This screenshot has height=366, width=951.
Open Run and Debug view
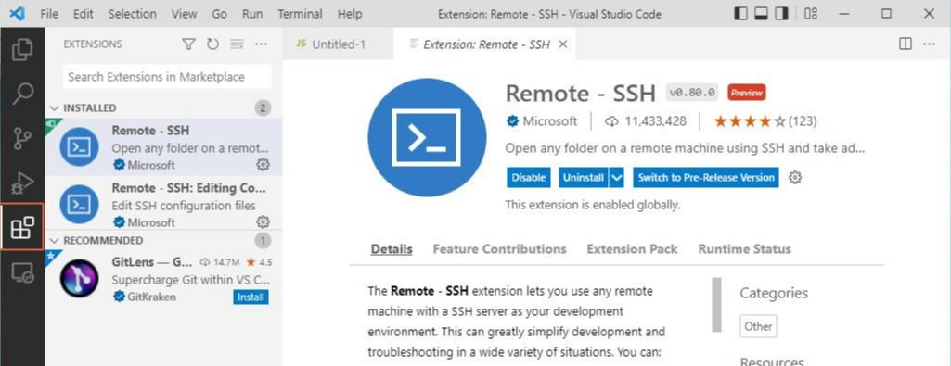pyautogui.click(x=22, y=183)
